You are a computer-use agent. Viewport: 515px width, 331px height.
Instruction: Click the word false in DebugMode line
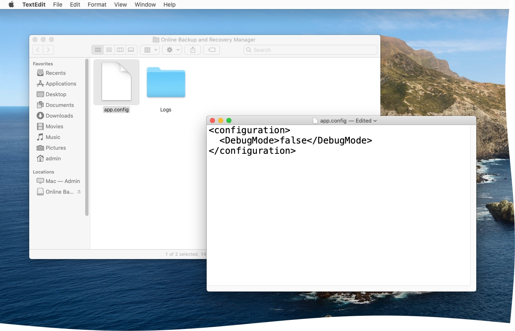[x=294, y=141]
